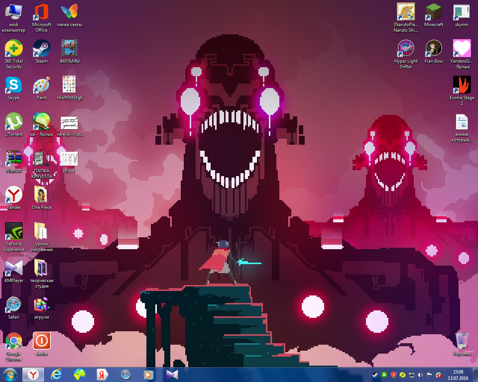Launch skyrim desktop shortcut
Viewport: 478px width, 382px height.
(462, 16)
